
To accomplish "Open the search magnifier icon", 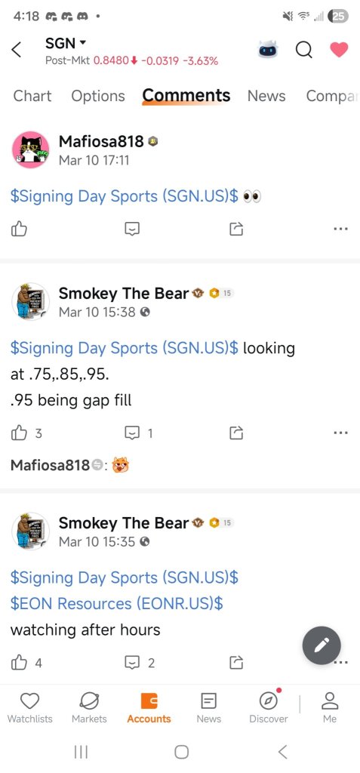I will pyautogui.click(x=304, y=49).
